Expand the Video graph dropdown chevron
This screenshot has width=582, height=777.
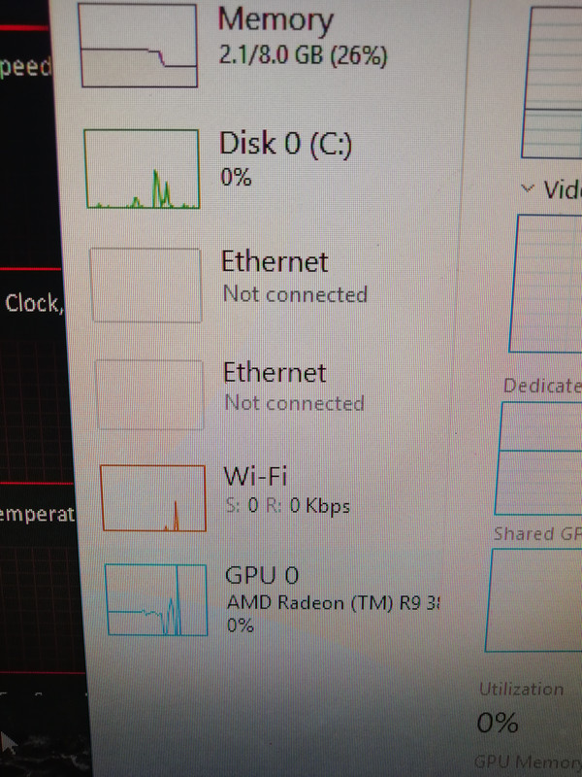pyautogui.click(x=528, y=188)
